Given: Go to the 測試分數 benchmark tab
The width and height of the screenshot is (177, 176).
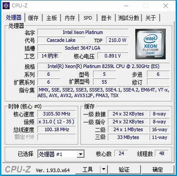Looking at the screenshot, I should pyautogui.click(x=129, y=18).
